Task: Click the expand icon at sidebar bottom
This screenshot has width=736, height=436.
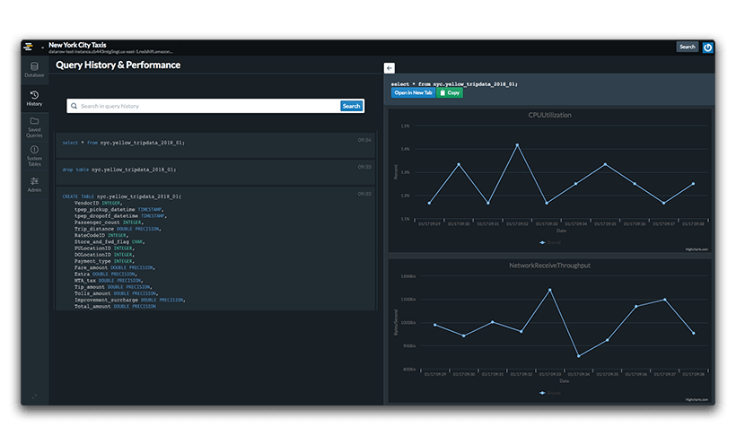Action: point(34,397)
